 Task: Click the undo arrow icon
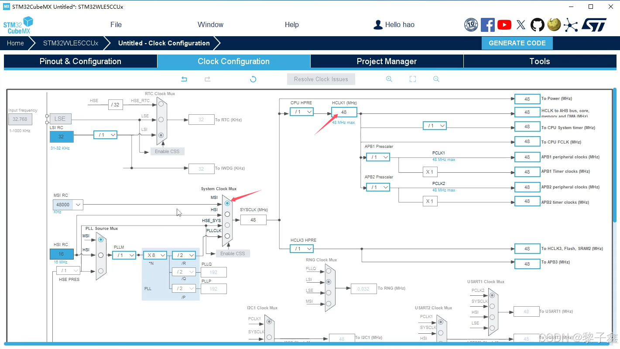(x=184, y=79)
